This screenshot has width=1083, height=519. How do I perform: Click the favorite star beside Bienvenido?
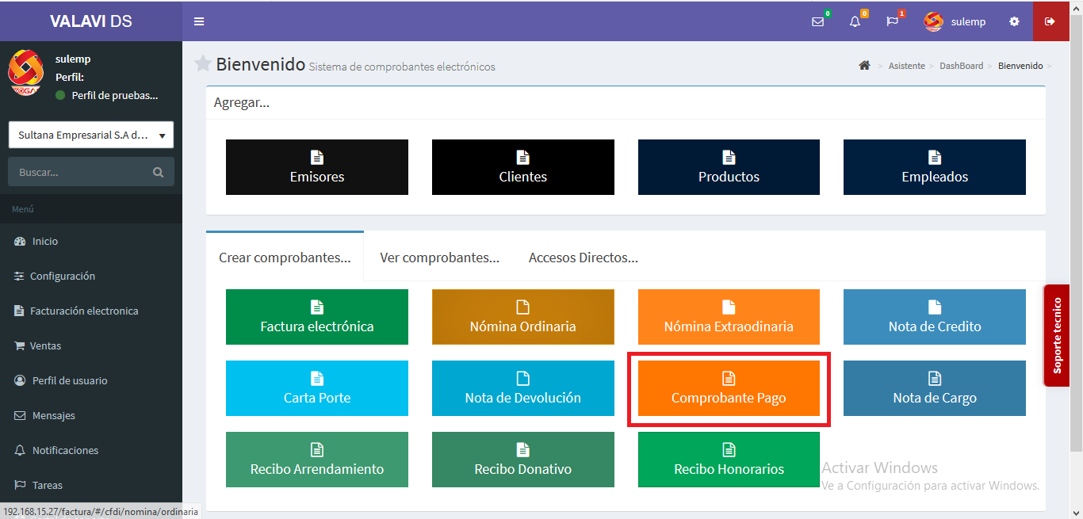pyautogui.click(x=203, y=64)
